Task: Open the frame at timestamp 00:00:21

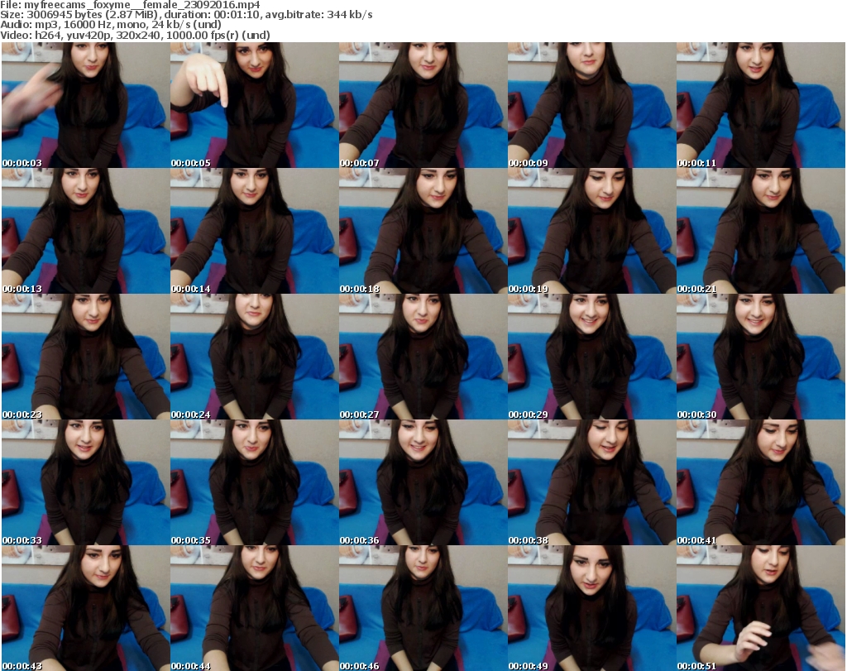Action: pos(761,231)
